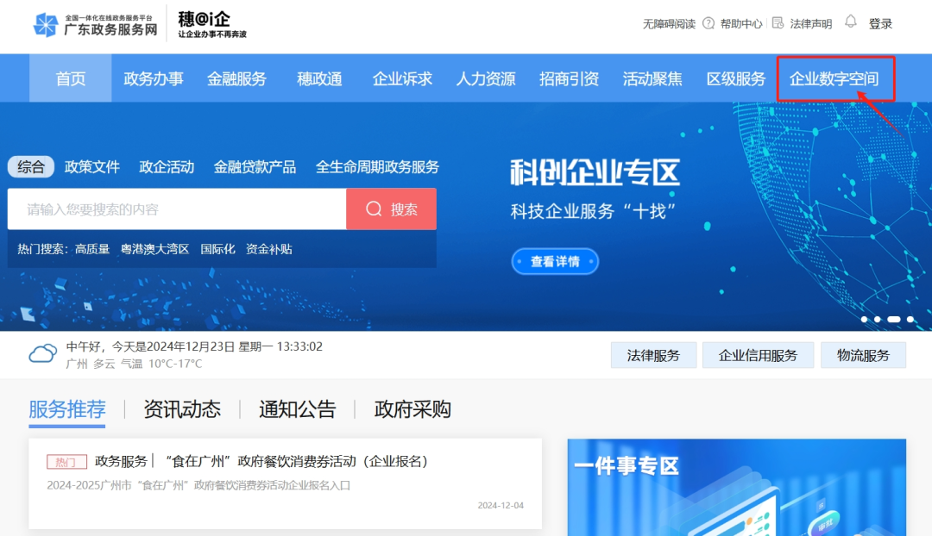Switch to the 服务推荐 tab
The width and height of the screenshot is (932, 536).
coord(67,409)
